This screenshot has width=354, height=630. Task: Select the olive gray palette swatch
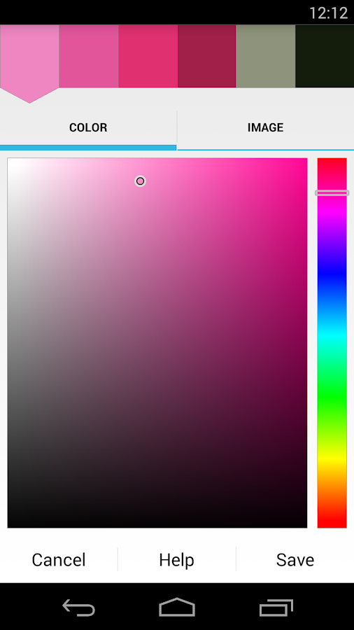[266, 56]
